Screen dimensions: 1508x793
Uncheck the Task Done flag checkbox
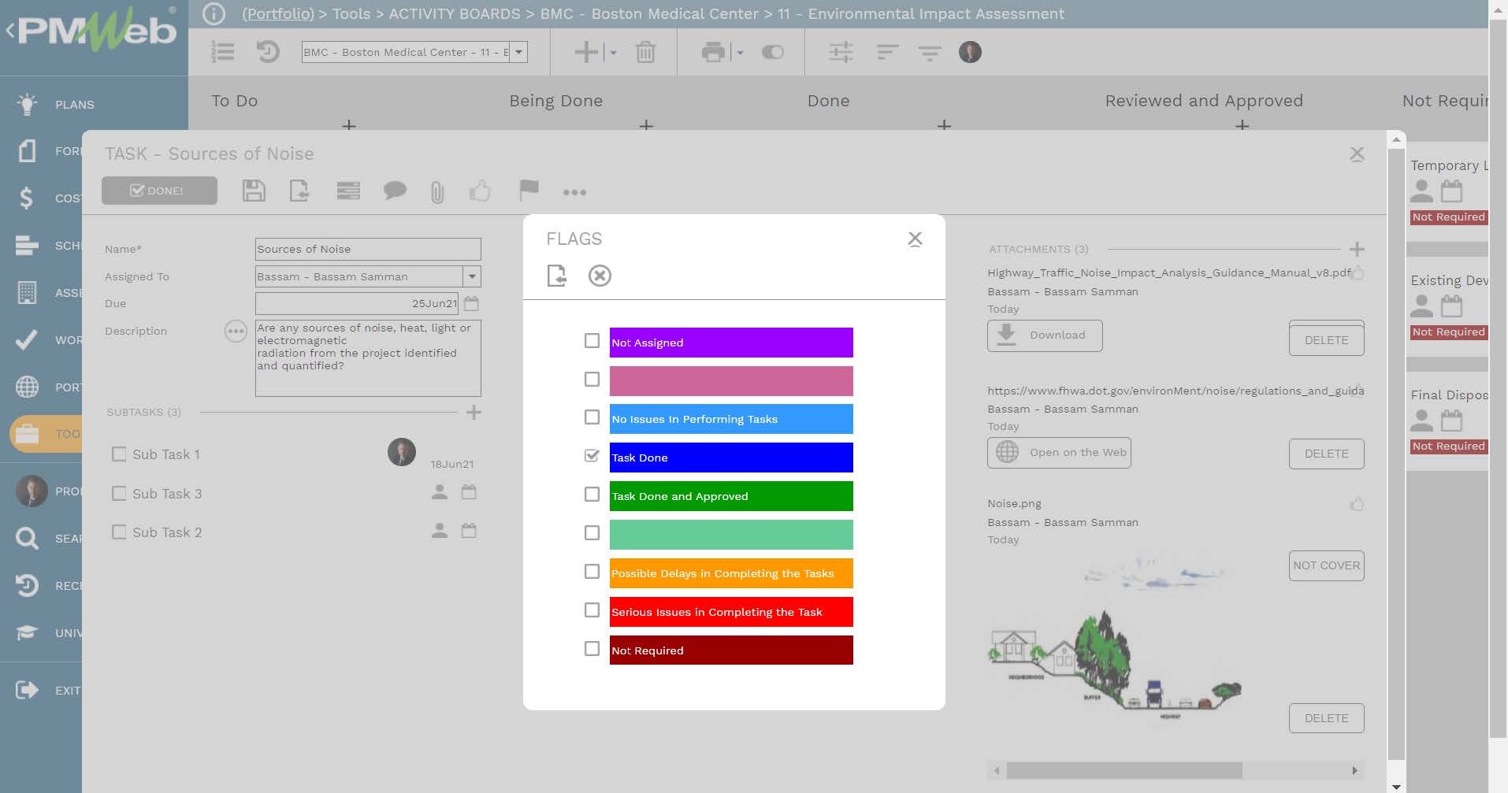click(x=592, y=456)
